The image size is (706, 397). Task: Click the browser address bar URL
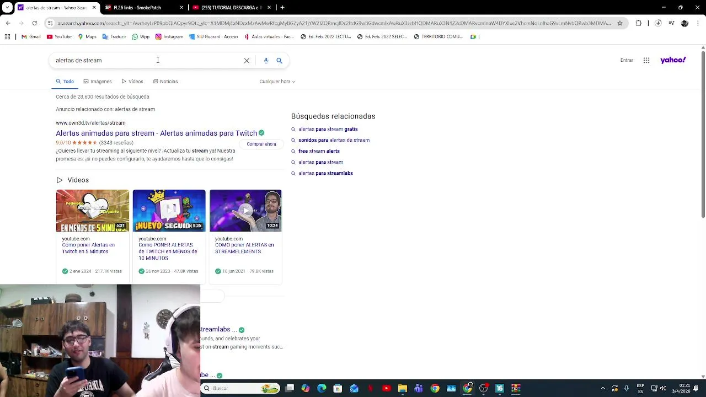[334, 23]
